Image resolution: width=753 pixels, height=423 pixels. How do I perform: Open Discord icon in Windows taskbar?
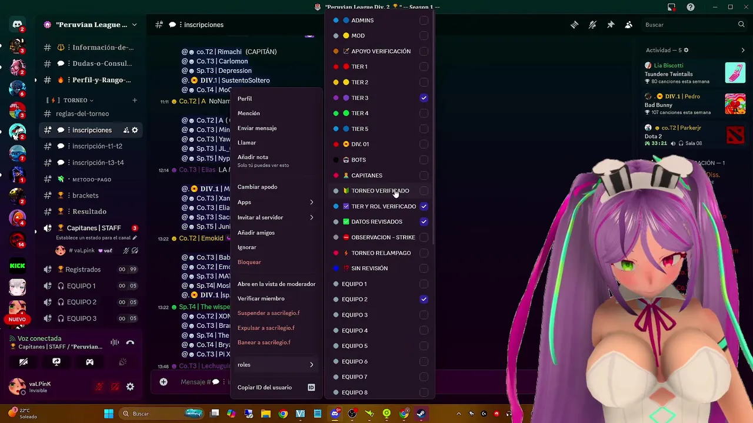(x=335, y=414)
